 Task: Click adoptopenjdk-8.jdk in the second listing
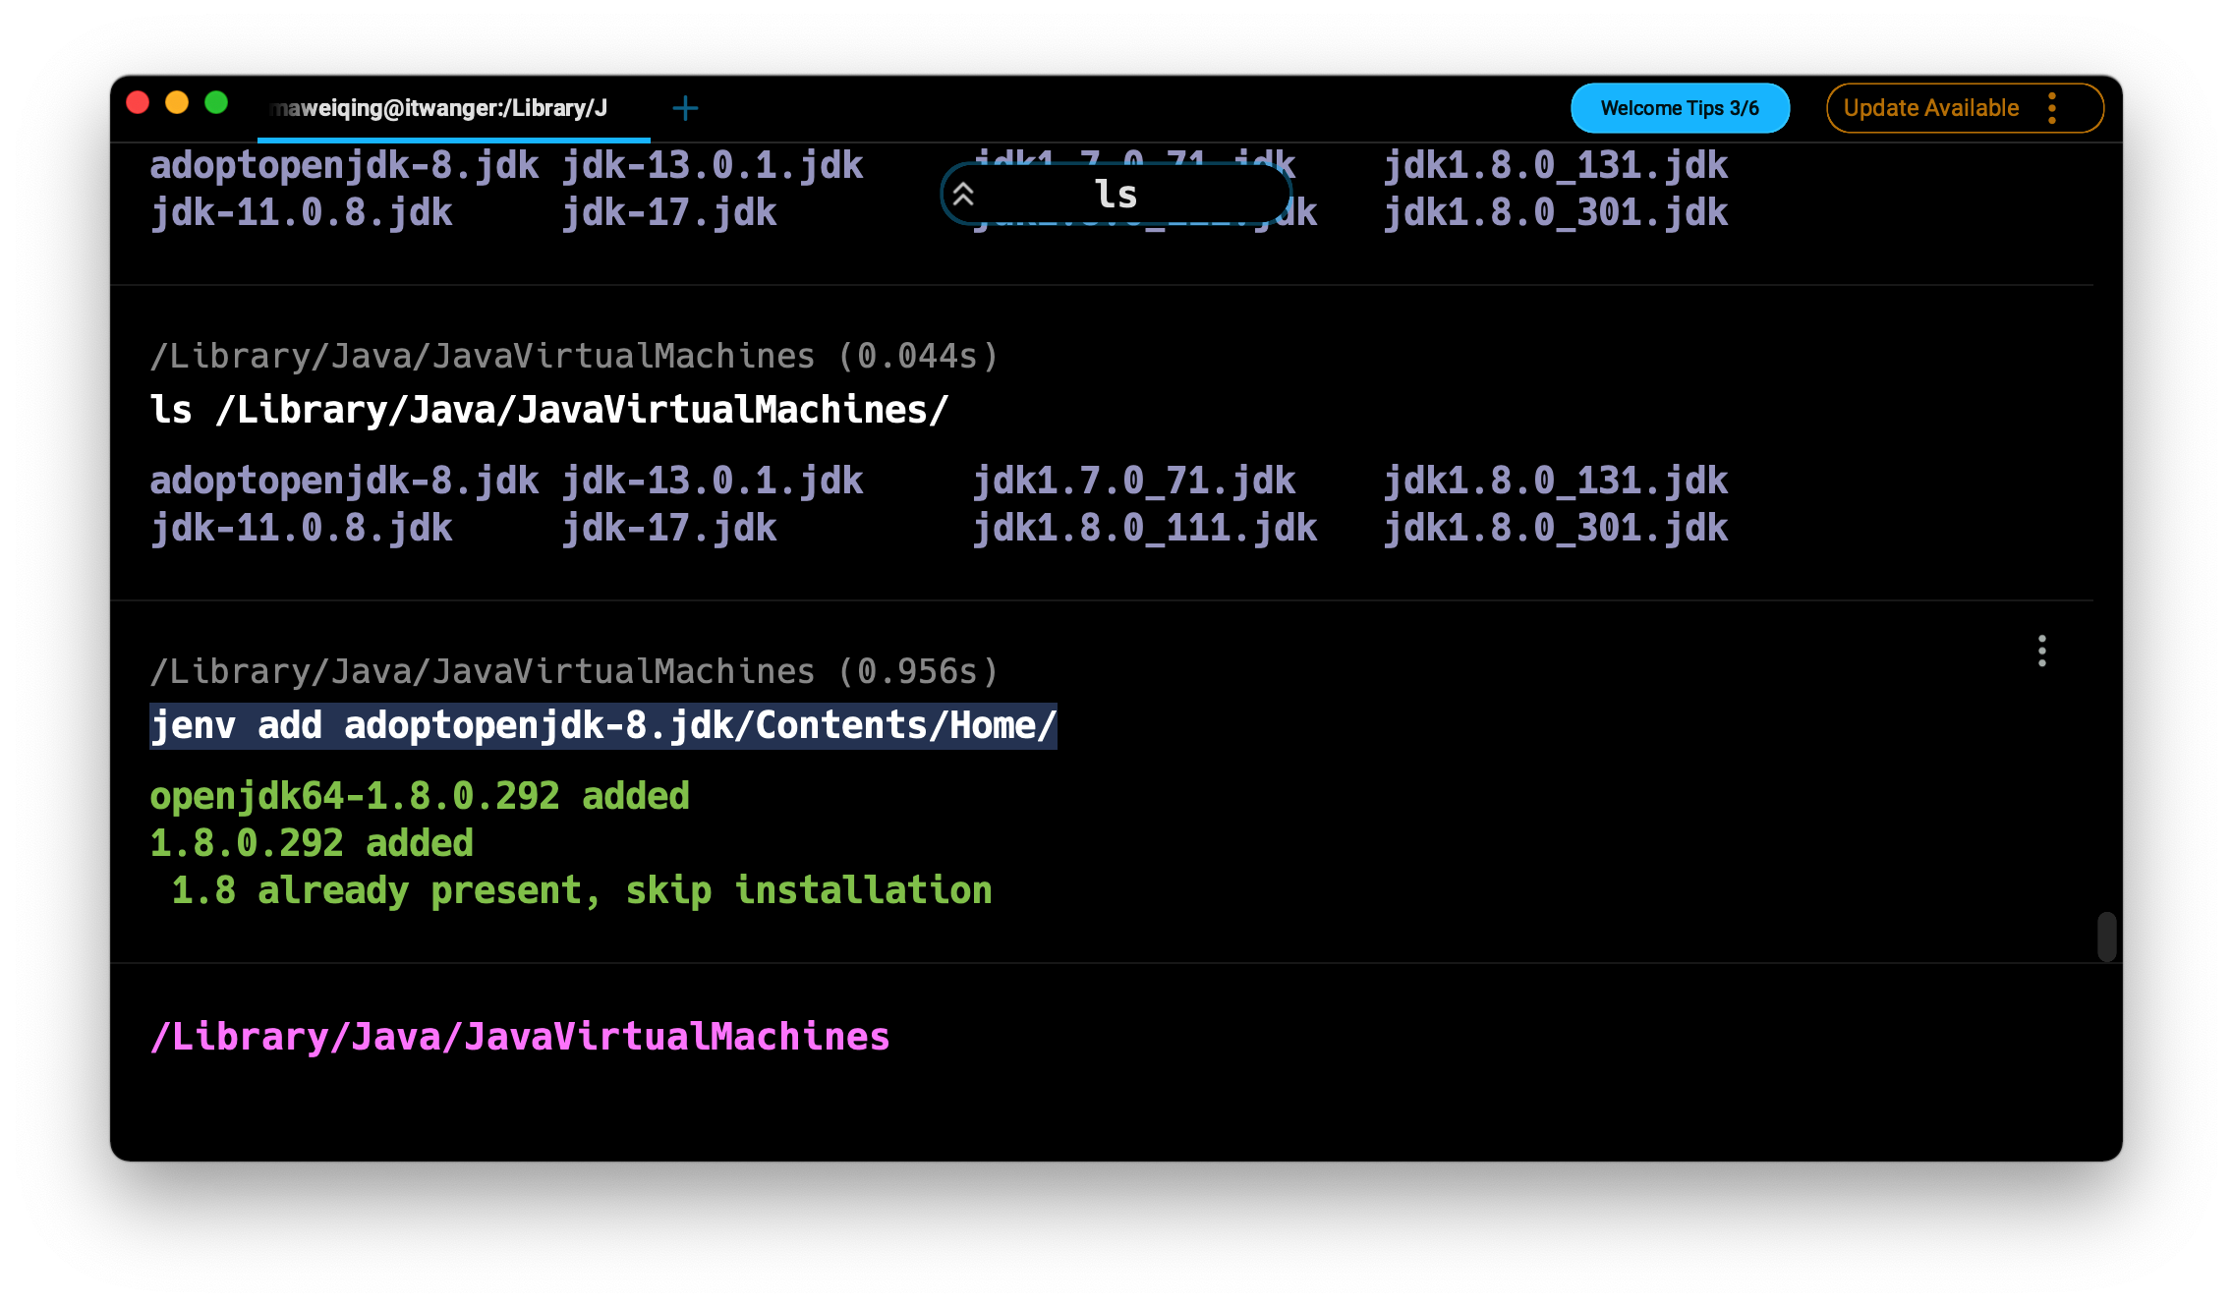click(x=344, y=482)
